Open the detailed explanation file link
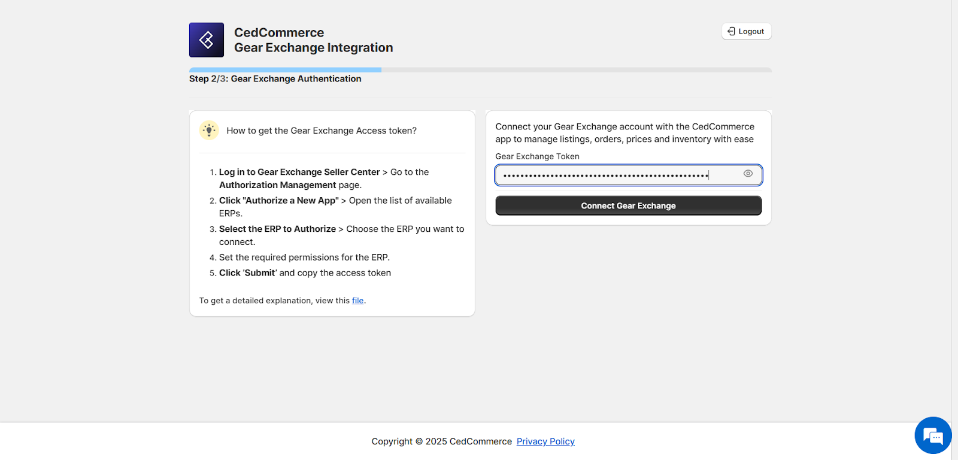The height and width of the screenshot is (460, 958). 357,301
